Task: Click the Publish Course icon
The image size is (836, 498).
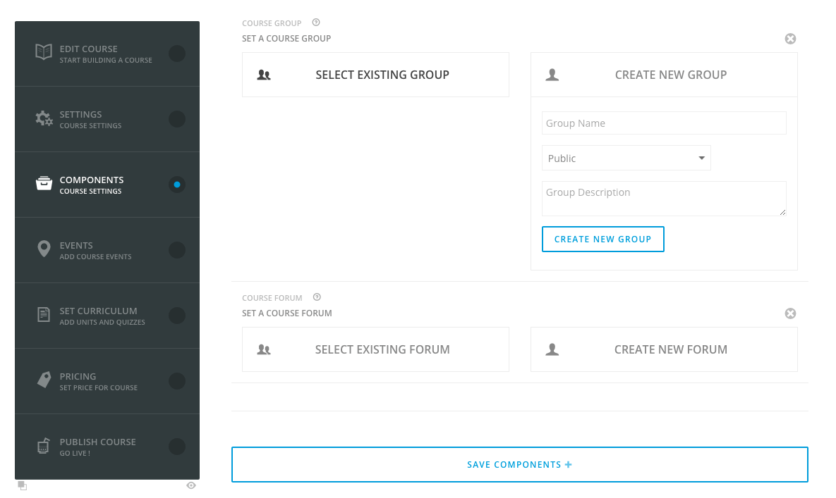Action: (44, 446)
